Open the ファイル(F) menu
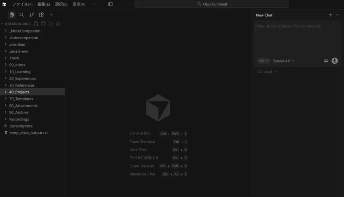 pos(22,4)
